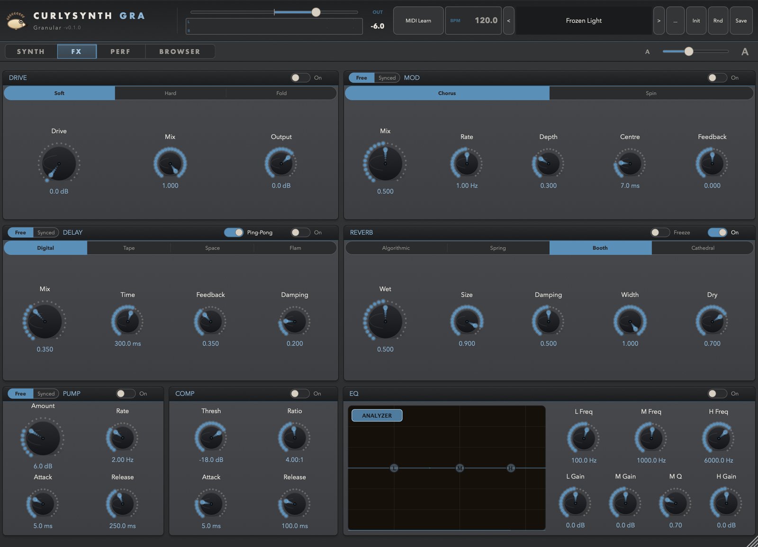
Task: Click the delay Time knob
Action: point(127,322)
